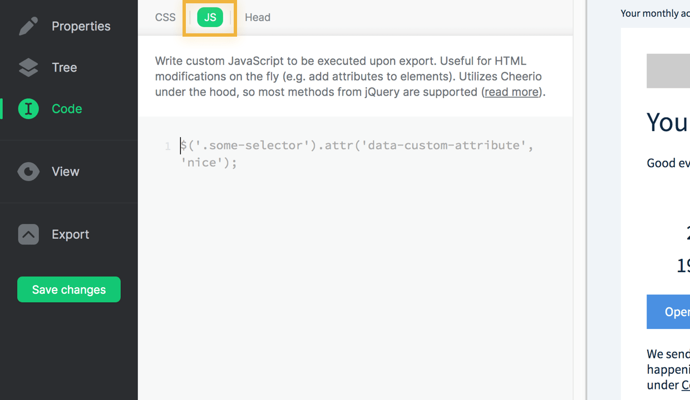The width and height of the screenshot is (690, 400).
Task: Open the Tree panel layers icon
Action: [x=28, y=67]
